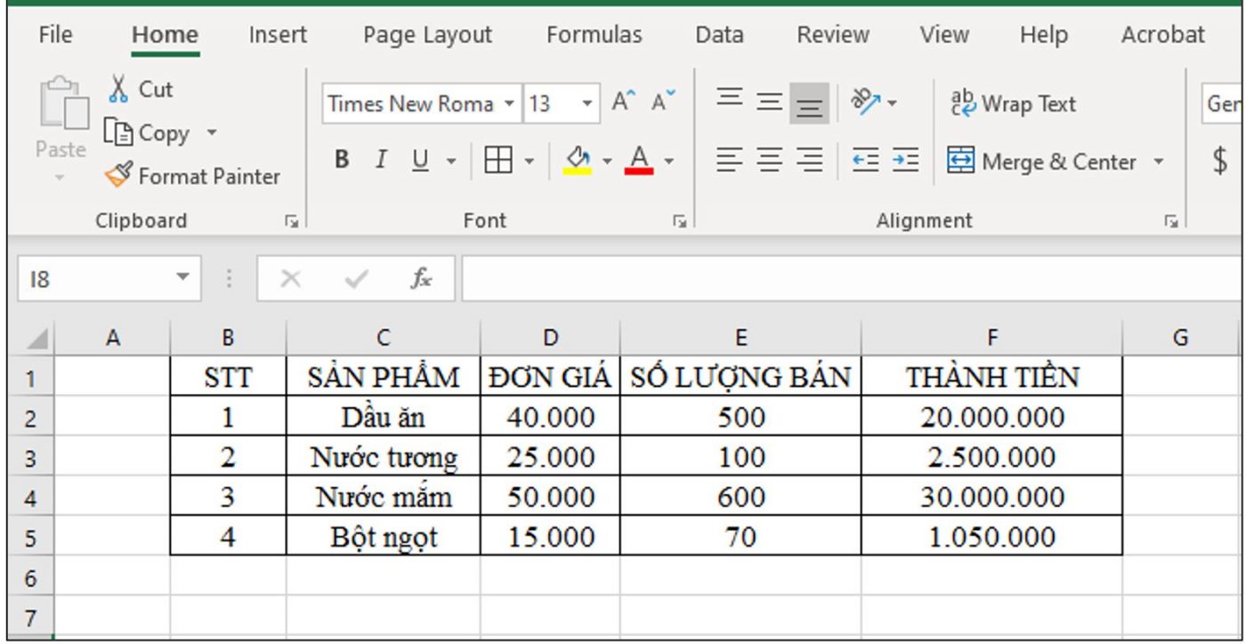This screenshot has height=644, width=1246.
Task: Open the underline style dropdown arrow
Action: [451, 162]
